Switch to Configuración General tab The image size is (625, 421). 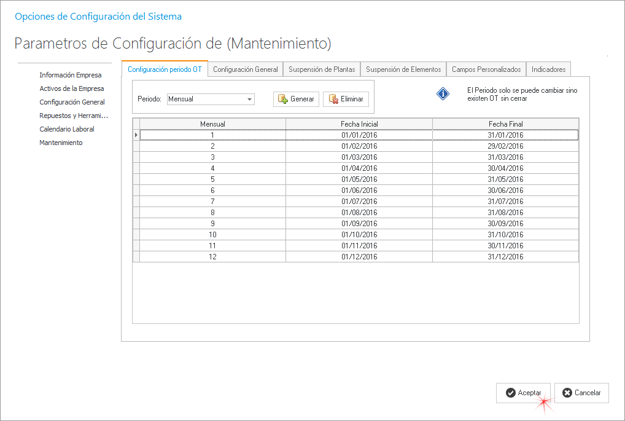(x=246, y=69)
